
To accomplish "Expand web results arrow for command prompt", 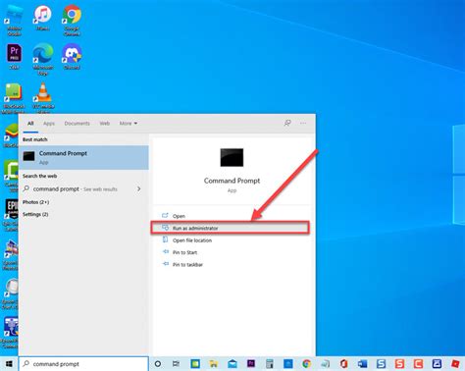I will [139, 188].
